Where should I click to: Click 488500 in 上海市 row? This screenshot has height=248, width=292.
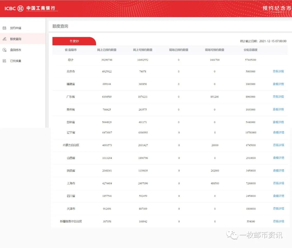[x=215, y=183]
